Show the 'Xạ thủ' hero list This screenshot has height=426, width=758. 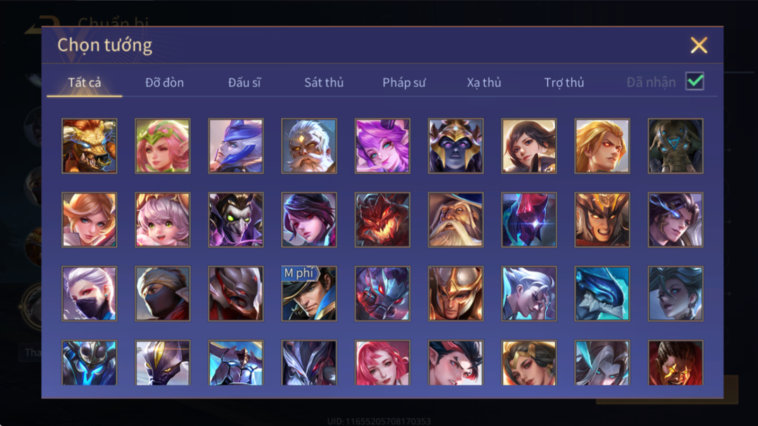coord(484,82)
